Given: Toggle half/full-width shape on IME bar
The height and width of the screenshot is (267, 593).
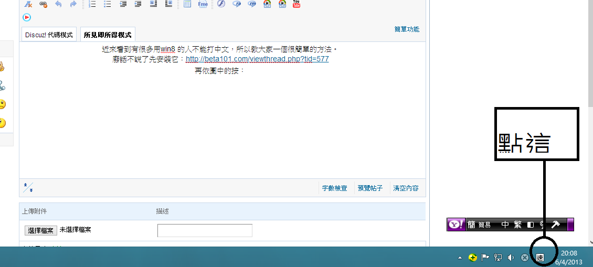Looking at the screenshot, I should pos(531,225).
